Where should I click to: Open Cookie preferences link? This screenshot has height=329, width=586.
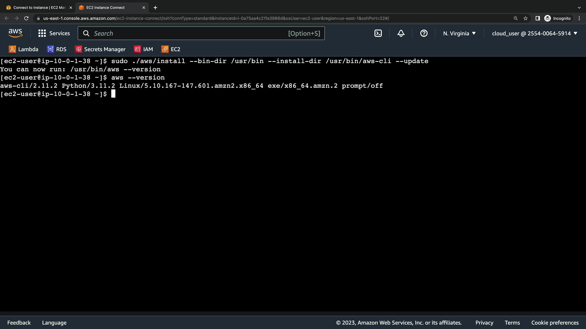point(555,323)
